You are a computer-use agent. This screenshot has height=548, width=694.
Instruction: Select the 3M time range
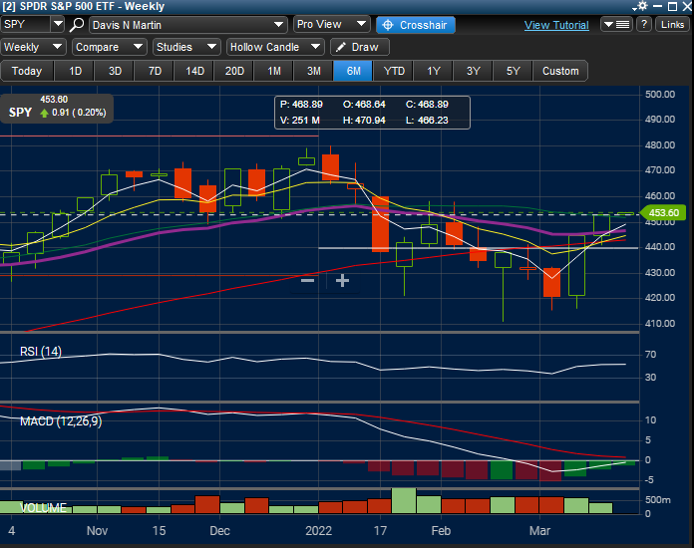(313, 71)
